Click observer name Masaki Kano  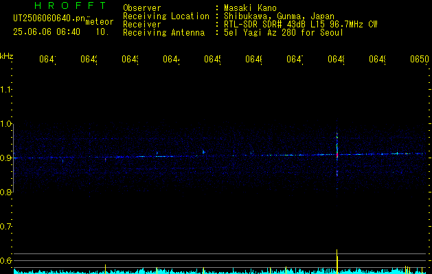pyautogui.click(x=250, y=8)
